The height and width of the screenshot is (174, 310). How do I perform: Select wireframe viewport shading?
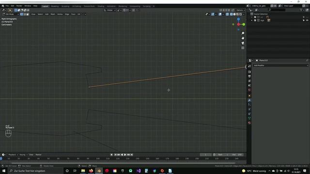(x=232, y=14)
